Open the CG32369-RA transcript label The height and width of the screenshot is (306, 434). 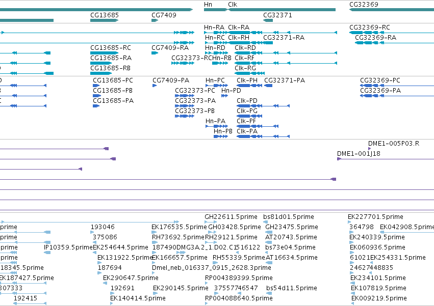point(375,38)
